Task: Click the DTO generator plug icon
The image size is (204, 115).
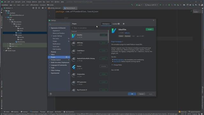Action: (74, 83)
